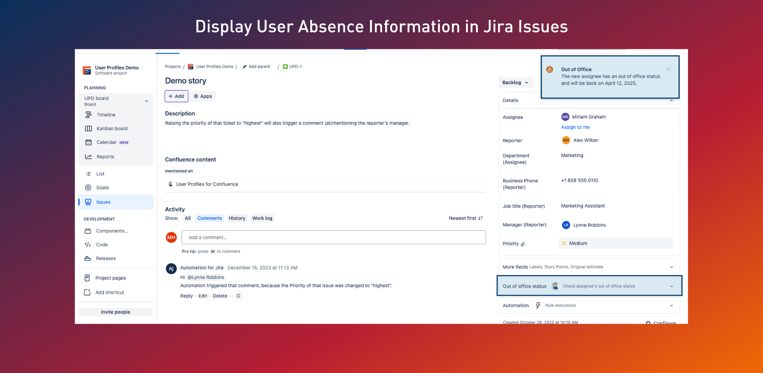The image size is (763, 373).
Task: Click the Add button
Action: point(176,96)
